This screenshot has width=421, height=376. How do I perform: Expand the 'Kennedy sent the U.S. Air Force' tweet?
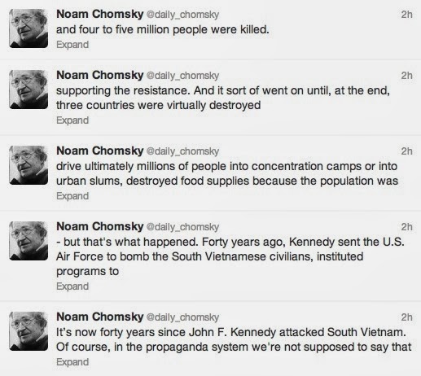pos(72,286)
